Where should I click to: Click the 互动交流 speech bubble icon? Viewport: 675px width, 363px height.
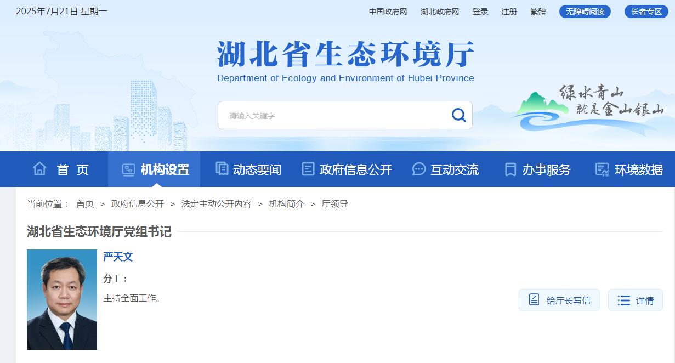419,169
